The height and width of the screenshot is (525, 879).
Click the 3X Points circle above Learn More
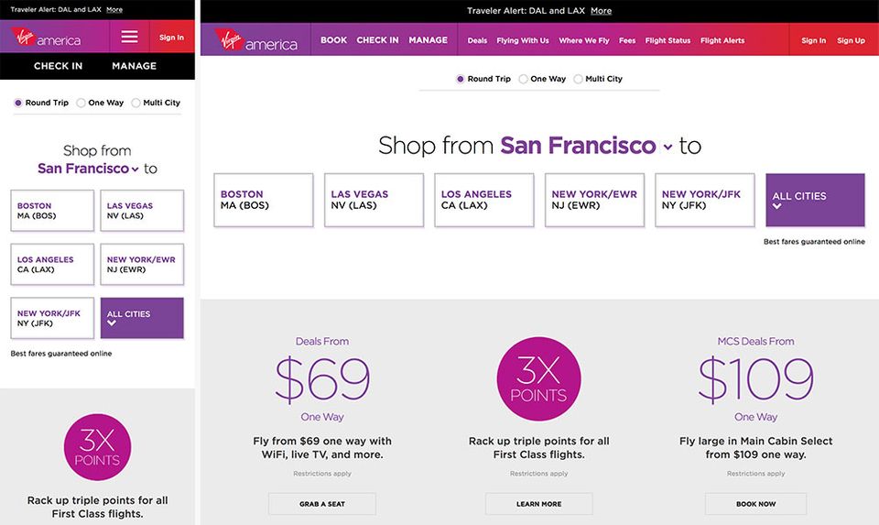(x=538, y=379)
